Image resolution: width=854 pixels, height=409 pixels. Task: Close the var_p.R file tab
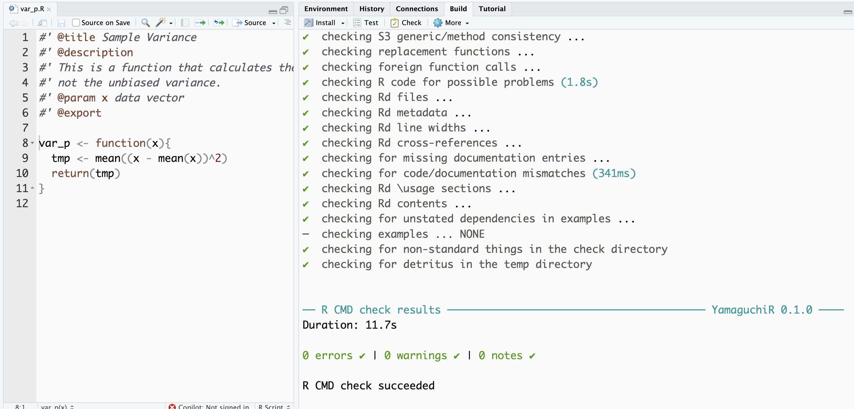[49, 9]
